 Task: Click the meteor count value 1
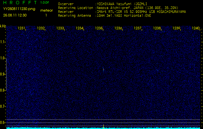pos(46,15)
